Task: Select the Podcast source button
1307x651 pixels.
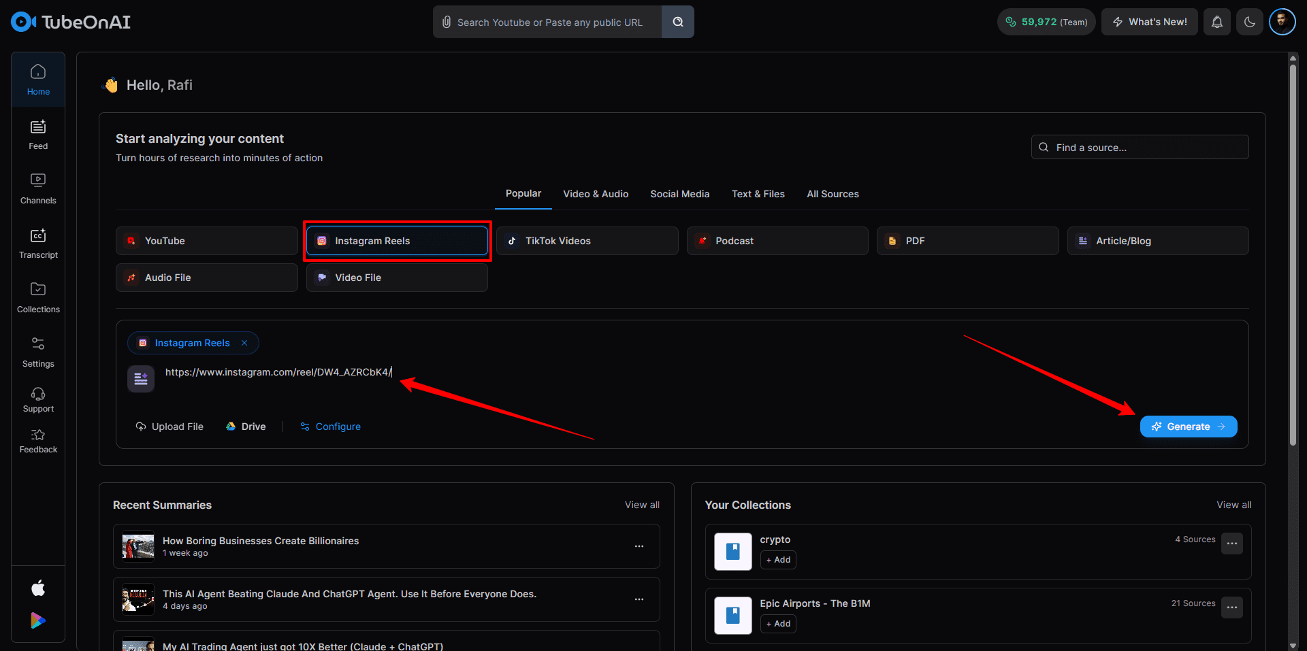Action: pos(777,241)
